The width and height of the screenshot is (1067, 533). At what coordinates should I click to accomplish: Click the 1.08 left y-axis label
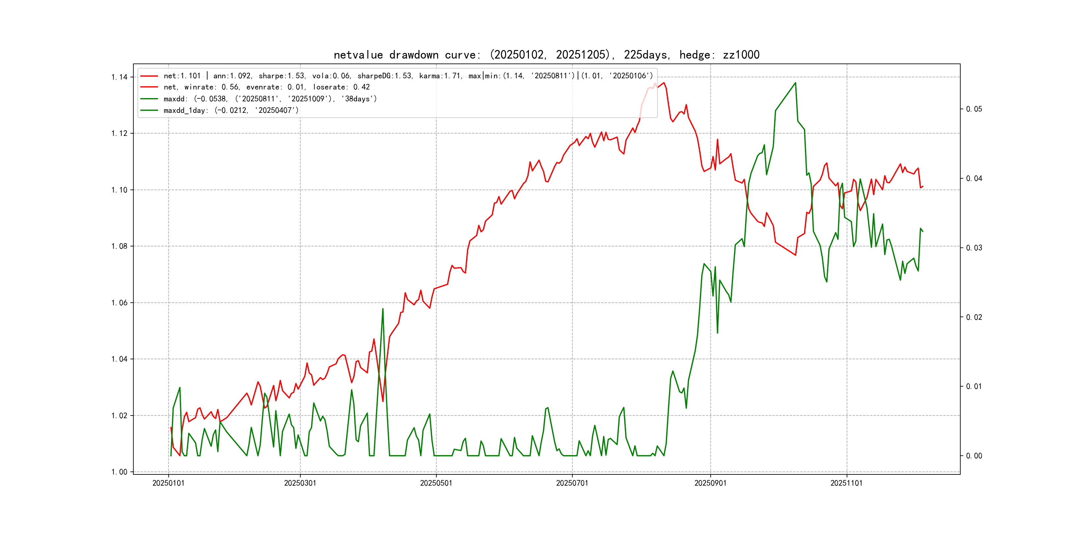119,247
